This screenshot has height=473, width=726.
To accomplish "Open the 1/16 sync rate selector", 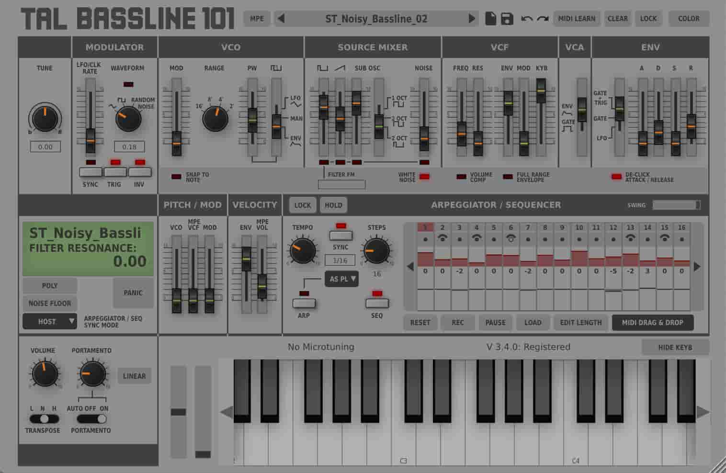I will click(341, 260).
